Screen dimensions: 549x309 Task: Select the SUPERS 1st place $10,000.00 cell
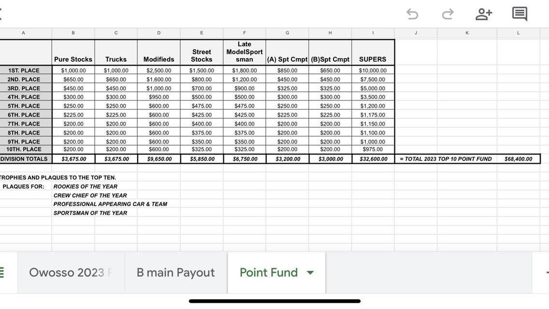(x=373, y=70)
